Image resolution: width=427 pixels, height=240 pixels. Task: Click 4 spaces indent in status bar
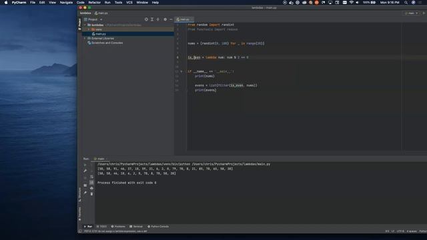(x=412, y=231)
